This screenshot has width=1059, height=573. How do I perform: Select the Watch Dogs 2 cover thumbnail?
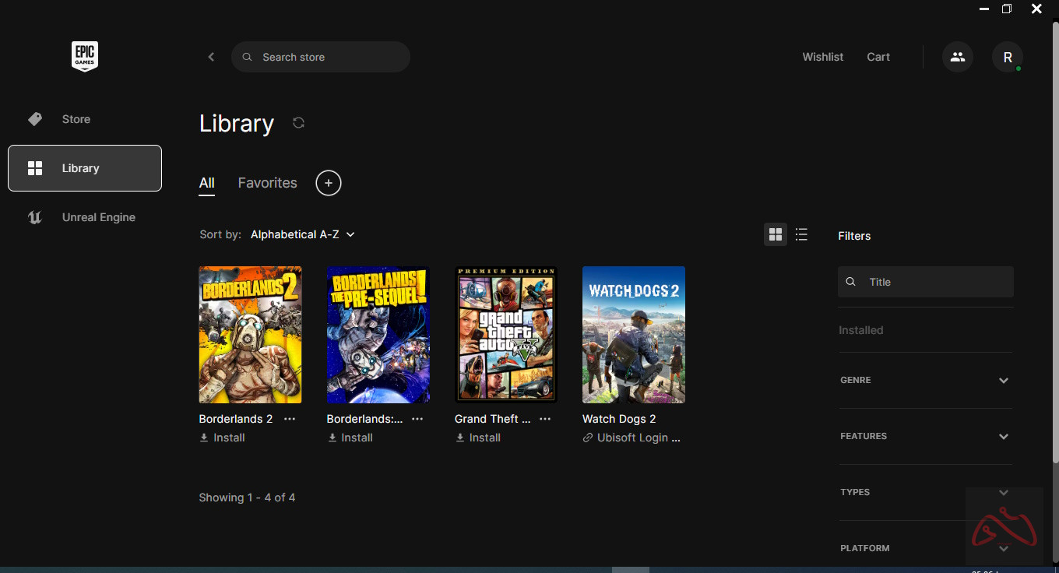coord(633,335)
